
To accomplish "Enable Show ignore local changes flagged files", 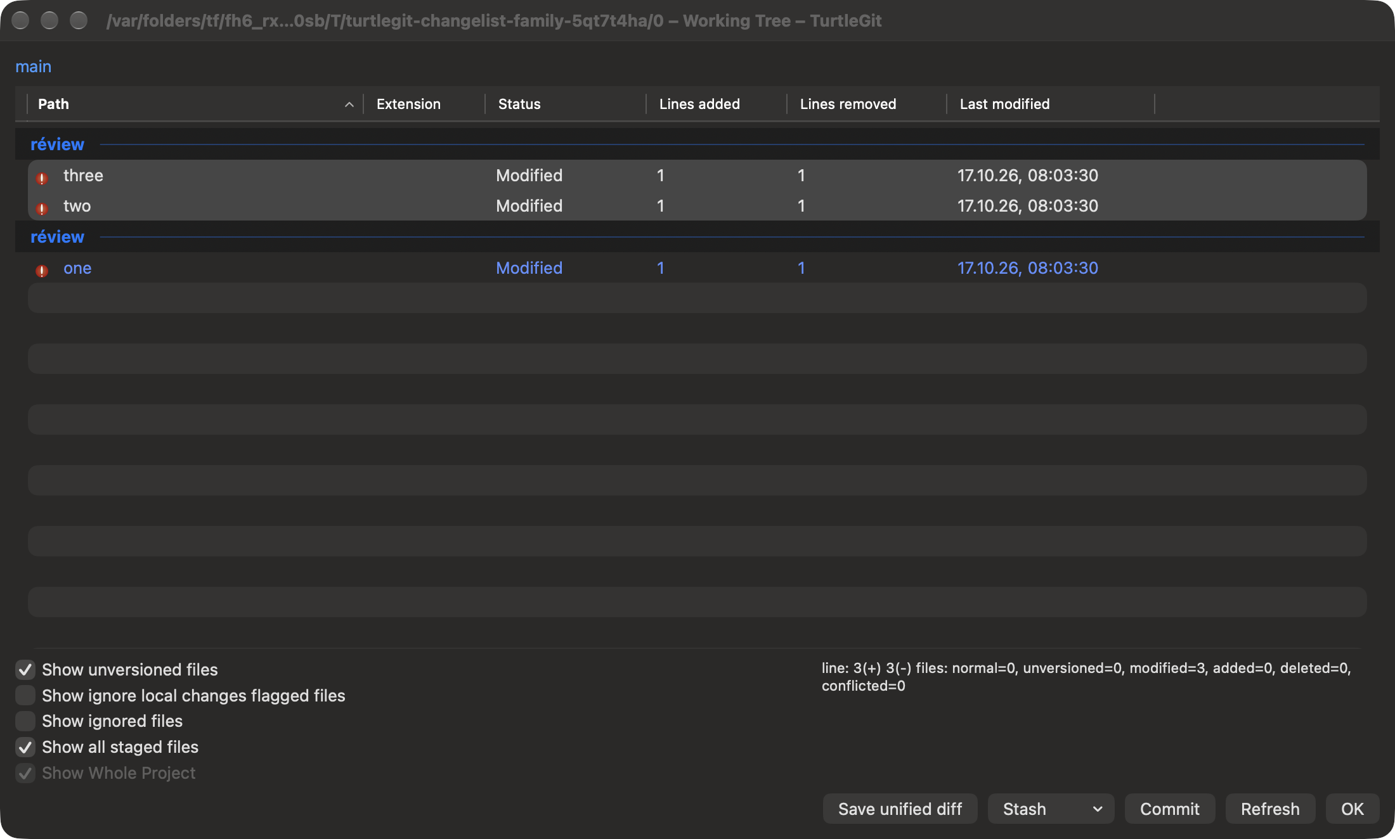I will click(25, 695).
